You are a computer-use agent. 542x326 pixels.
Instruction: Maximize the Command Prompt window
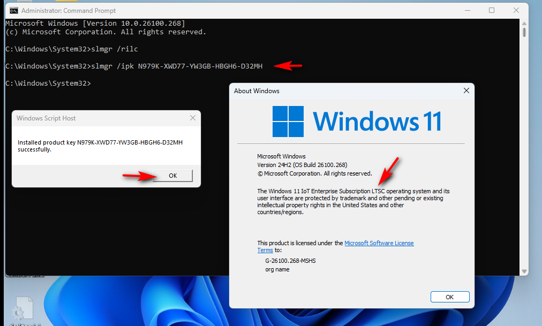(492, 11)
